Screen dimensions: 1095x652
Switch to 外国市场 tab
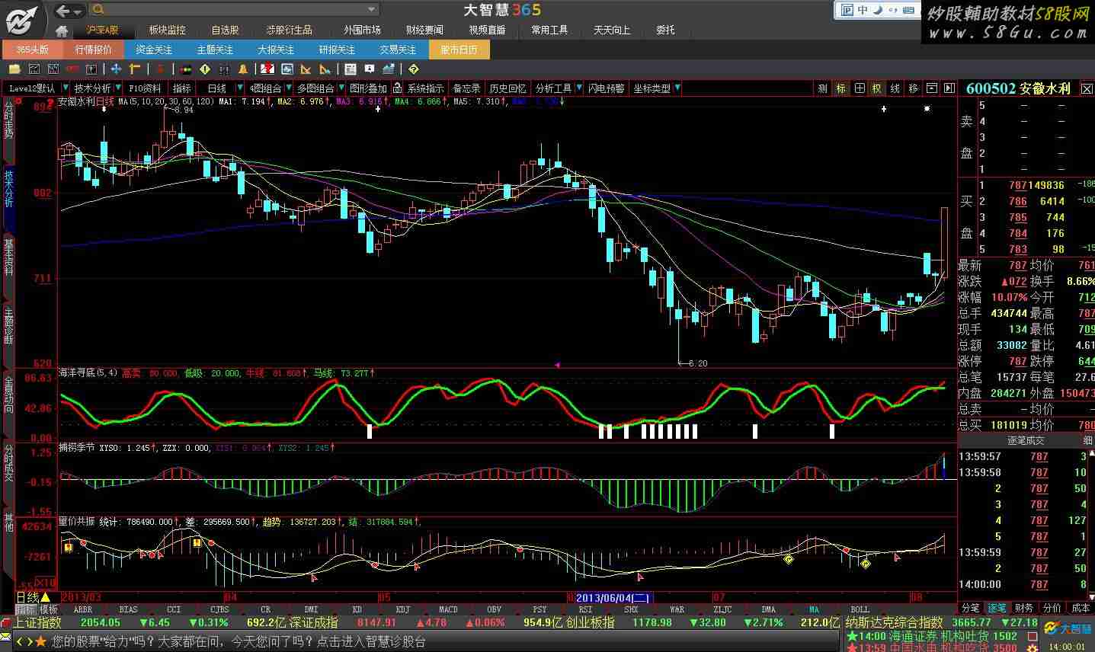(x=362, y=30)
